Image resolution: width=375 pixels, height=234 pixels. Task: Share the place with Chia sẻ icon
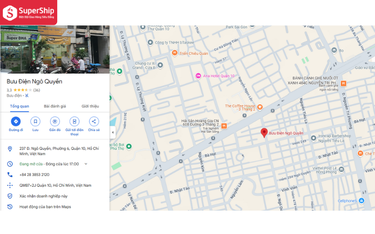pos(94,122)
